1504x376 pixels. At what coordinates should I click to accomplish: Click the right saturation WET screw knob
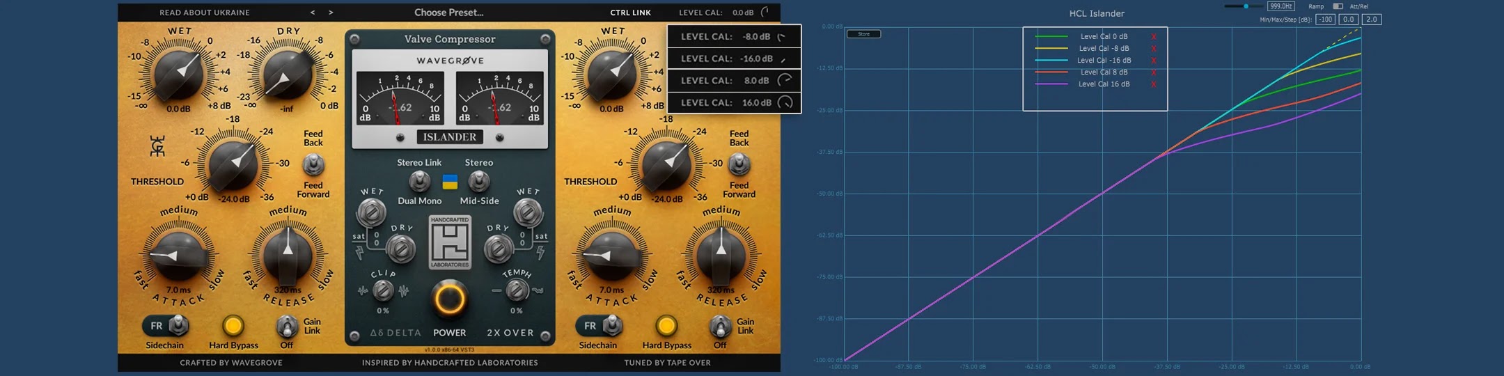527,212
